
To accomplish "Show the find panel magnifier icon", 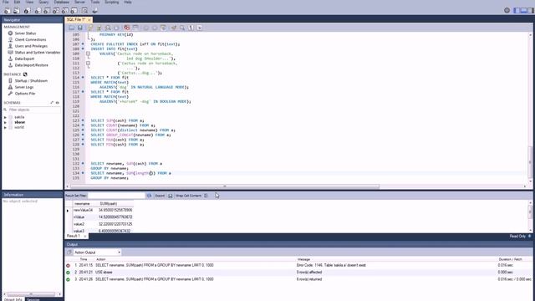I will coord(182,28).
